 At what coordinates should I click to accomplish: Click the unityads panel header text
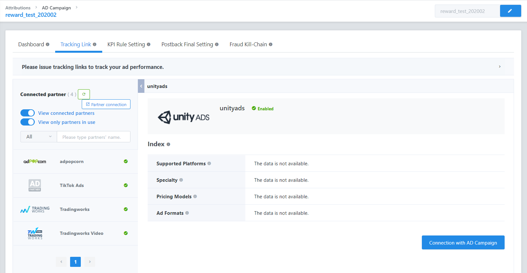click(157, 86)
